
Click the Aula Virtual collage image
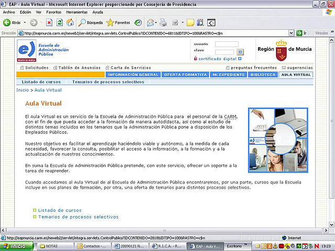(278, 140)
